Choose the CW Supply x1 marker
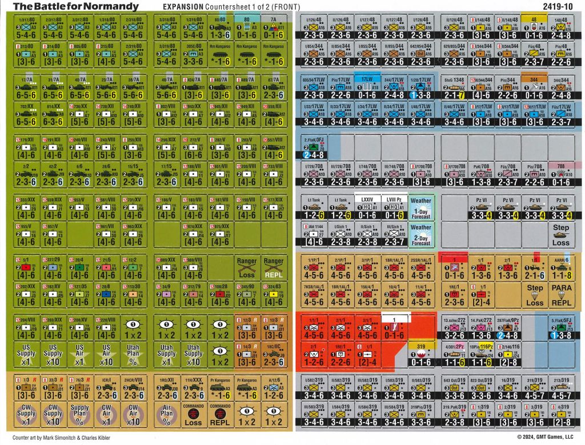The height and width of the screenshot is (445, 585). click(x=26, y=415)
